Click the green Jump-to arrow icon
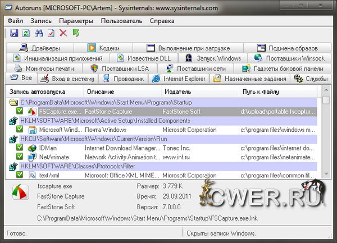 click(x=76, y=34)
